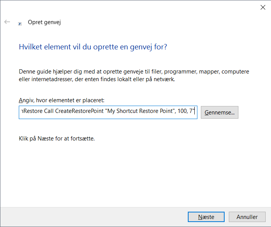This screenshot has width=271, height=227.
Task: Click the "Klik på Næste for at fortsætte" hint
Action: pos(57,138)
